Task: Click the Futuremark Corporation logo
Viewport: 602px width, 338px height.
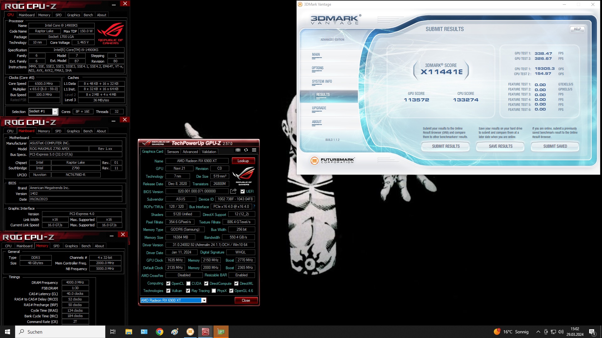Action: click(333, 161)
